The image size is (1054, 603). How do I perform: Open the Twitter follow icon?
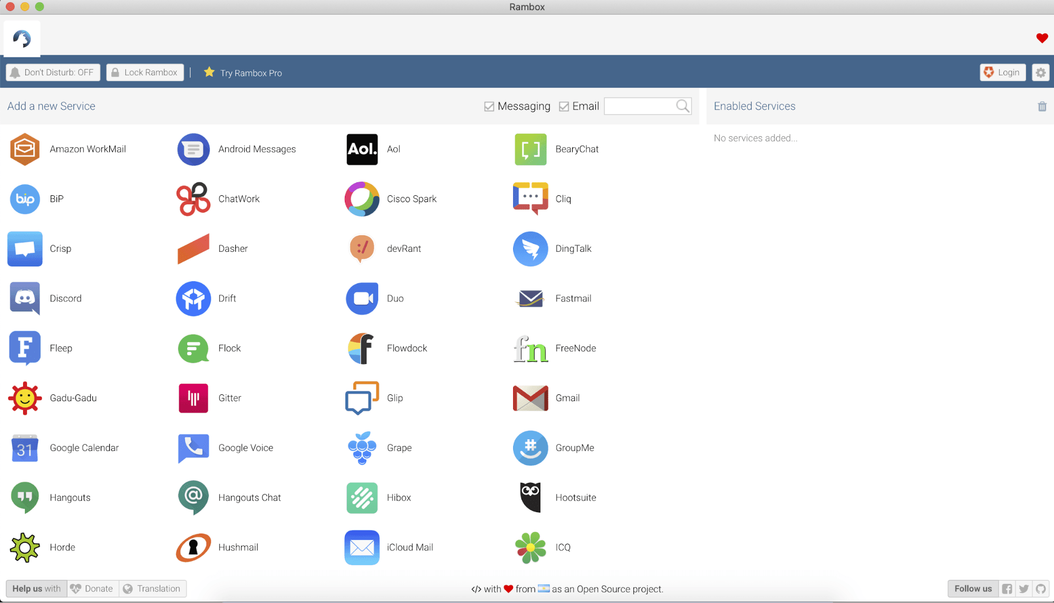point(1024,589)
